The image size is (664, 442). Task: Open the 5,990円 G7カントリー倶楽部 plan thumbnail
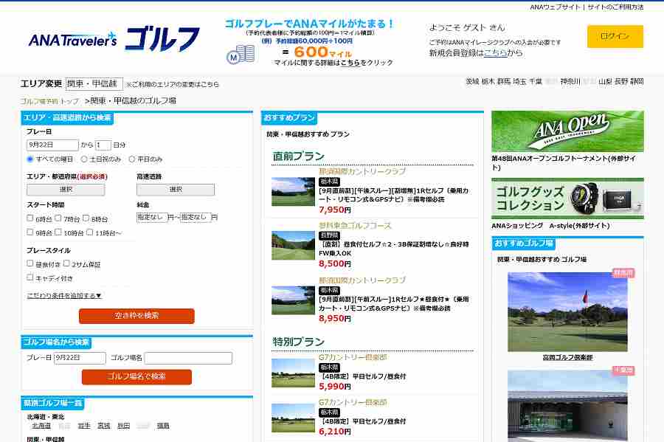point(293,373)
